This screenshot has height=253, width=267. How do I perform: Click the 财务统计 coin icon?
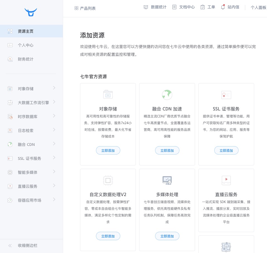pos(10,59)
